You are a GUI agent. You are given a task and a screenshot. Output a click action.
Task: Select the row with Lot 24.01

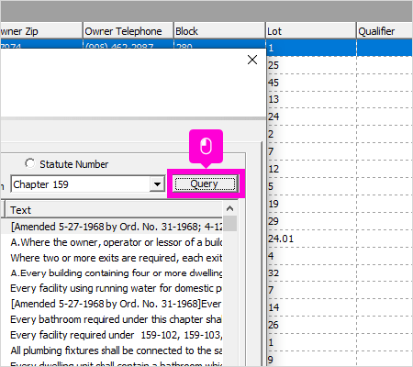(x=340, y=239)
